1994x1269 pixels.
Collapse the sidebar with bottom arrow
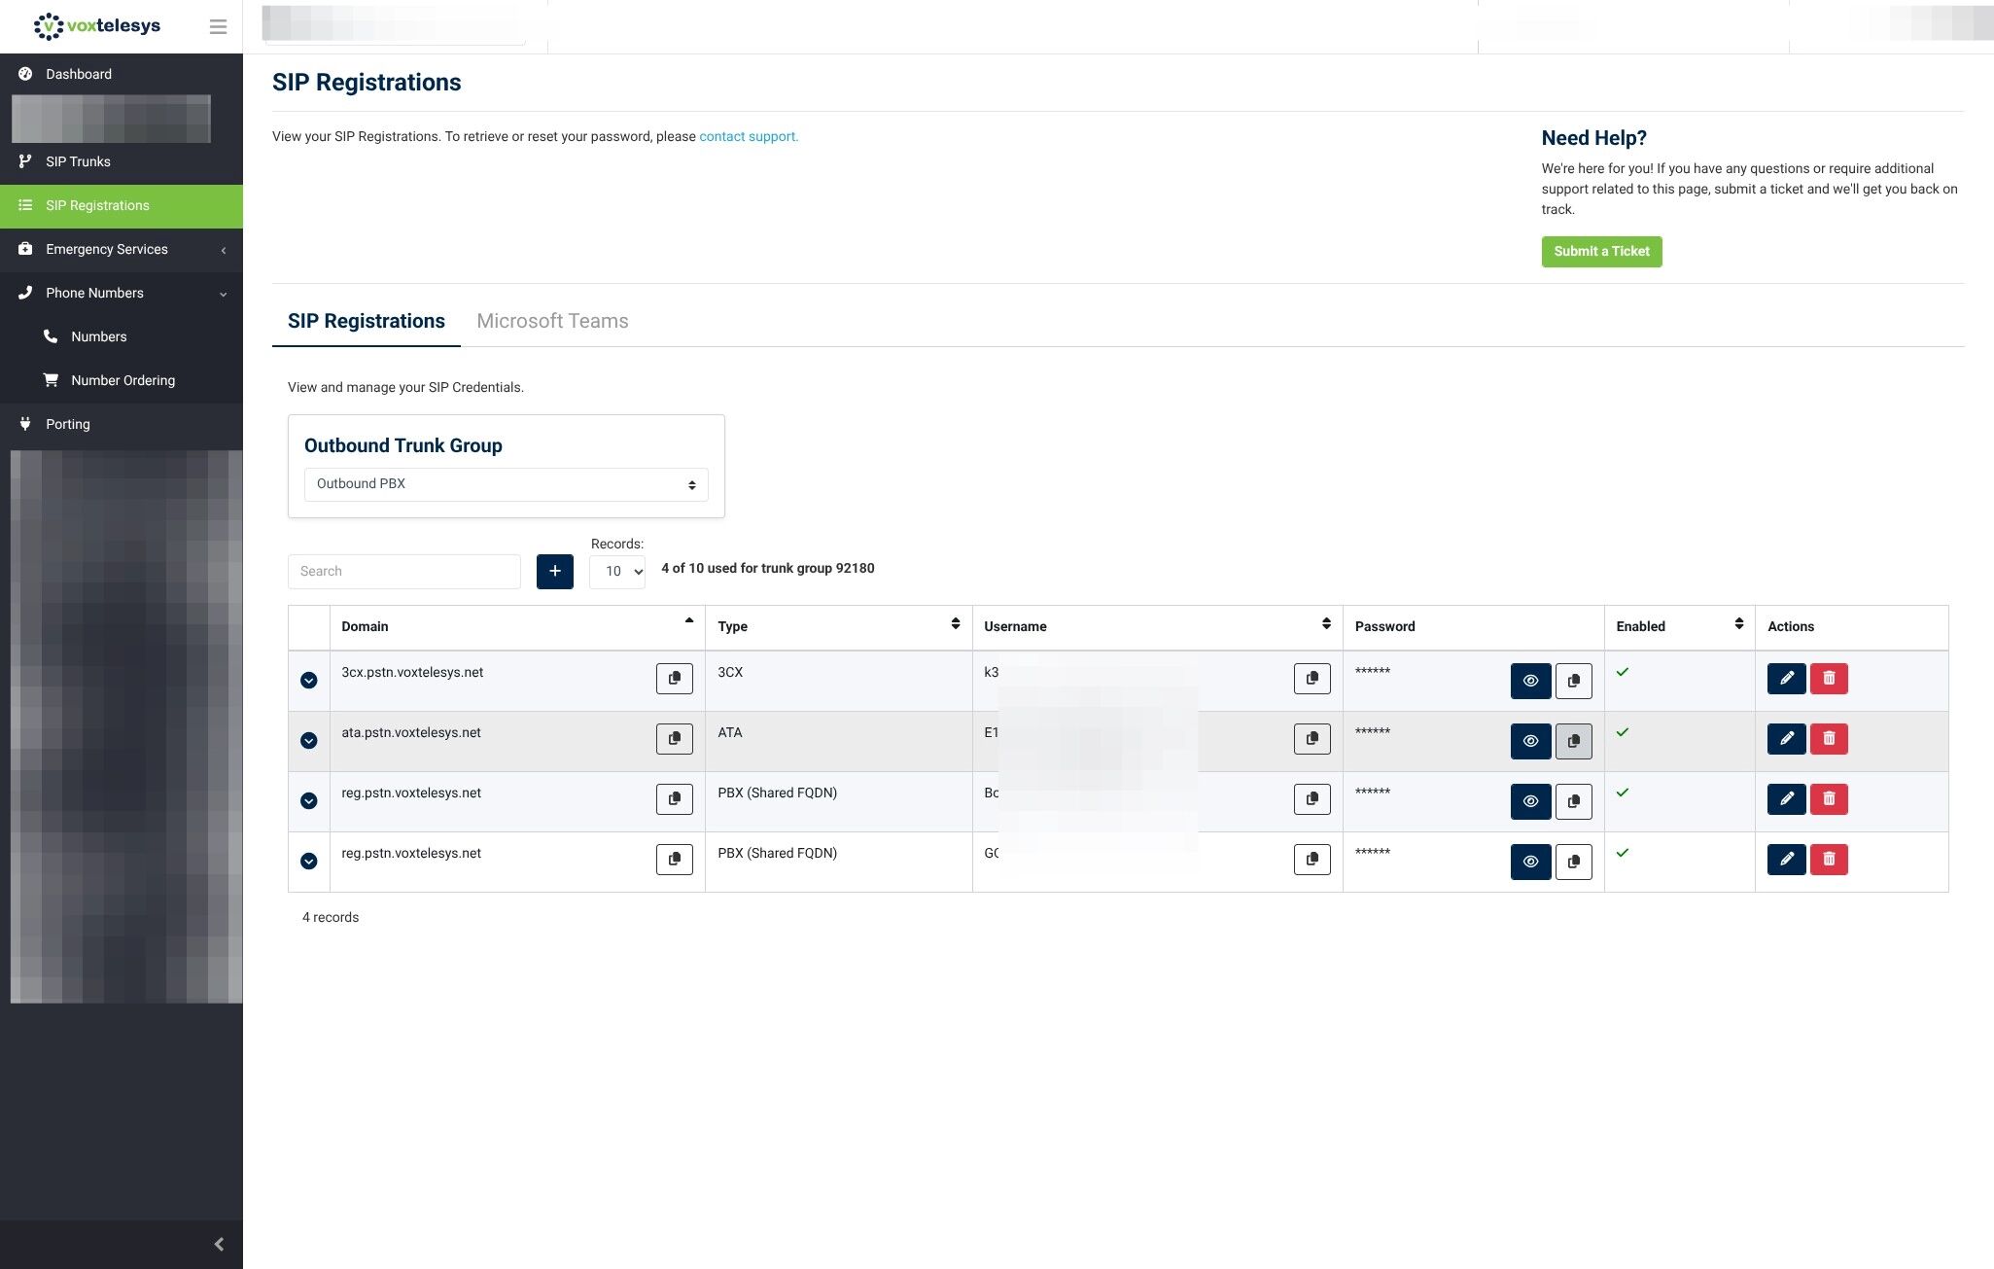tap(219, 1244)
